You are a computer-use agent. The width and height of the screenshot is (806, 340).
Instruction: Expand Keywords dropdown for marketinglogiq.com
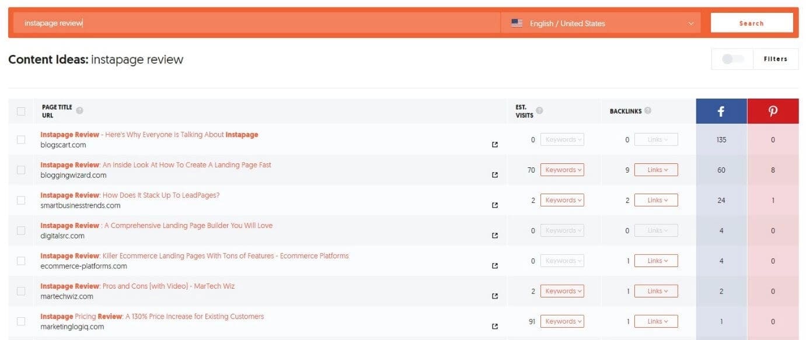[x=562, y=321]
